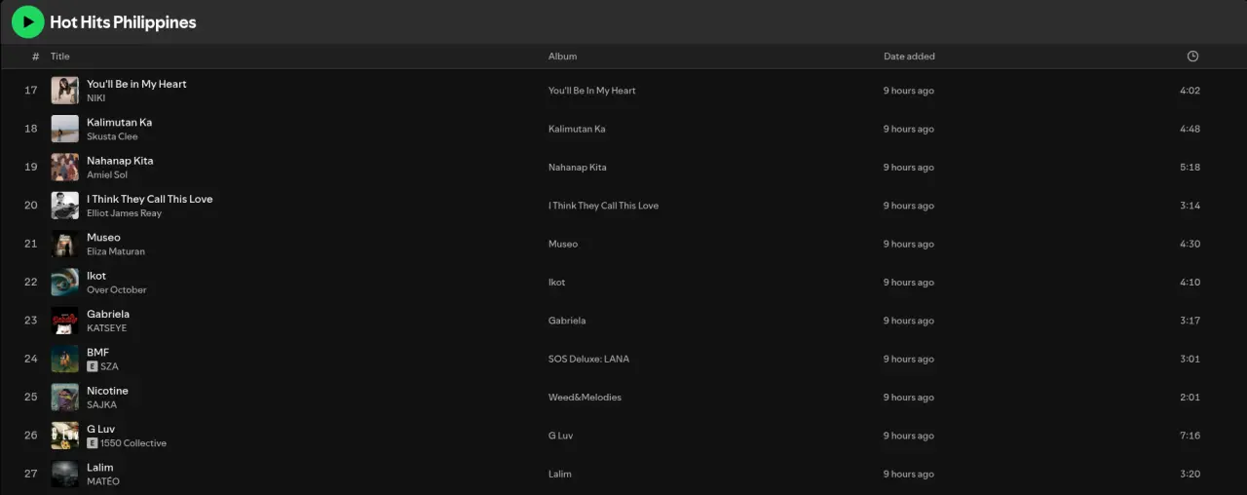Viewport: 1247px width, 495px height.
Task: Open the Museo track cover thumbnail
Action: (65, 244)
